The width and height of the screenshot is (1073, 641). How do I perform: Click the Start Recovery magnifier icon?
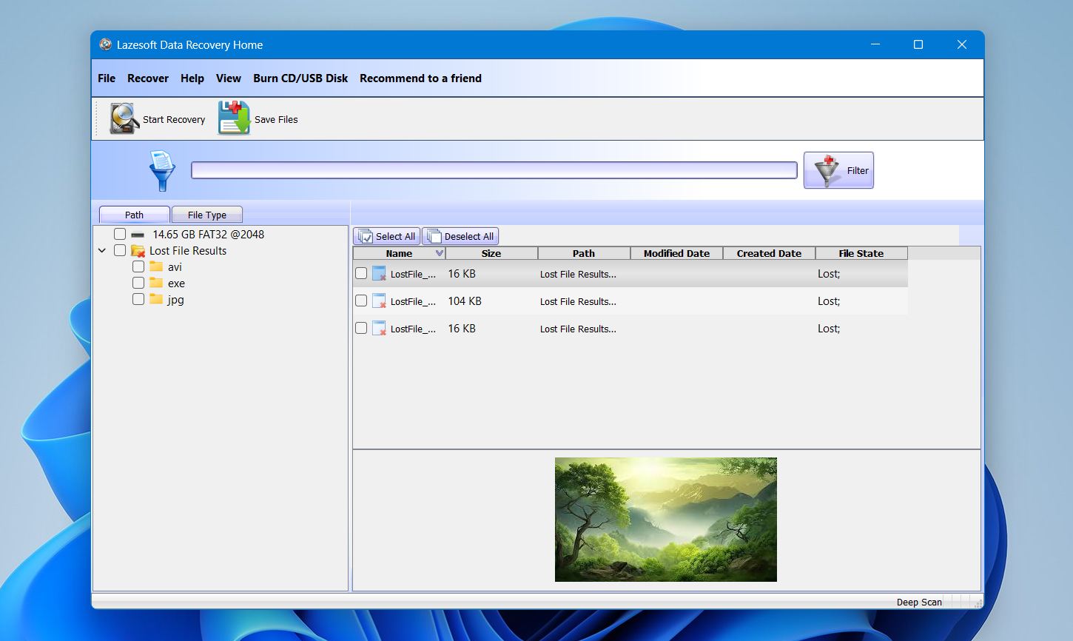(124, 118)
